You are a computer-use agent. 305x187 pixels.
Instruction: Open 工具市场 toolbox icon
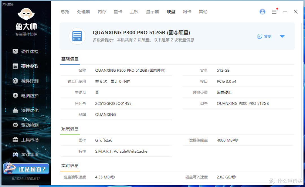(15, 140)
